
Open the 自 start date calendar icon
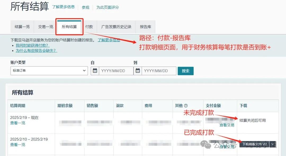(x=95, y=71)
